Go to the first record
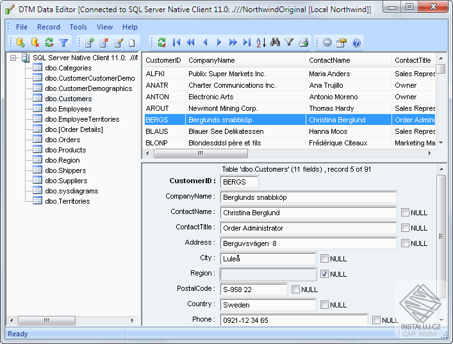The image size is (453, 344). (176, 42)
